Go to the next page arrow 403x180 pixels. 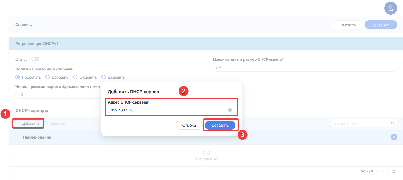388,171
